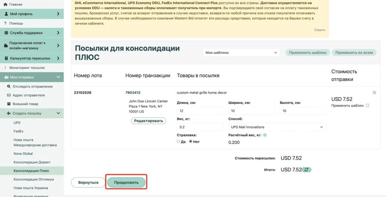Viewport: 386px width, 197px height.
Task: Click the question mark icon beside Помощь
Action: [x=5, y=23]
